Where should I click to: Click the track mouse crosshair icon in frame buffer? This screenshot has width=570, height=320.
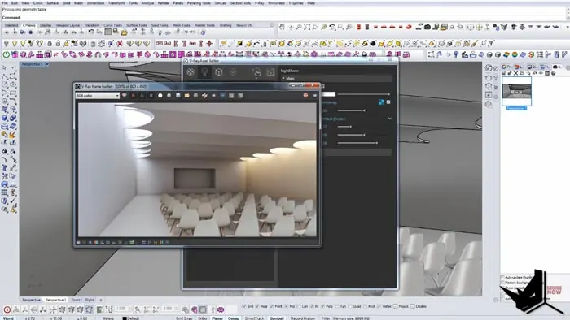(204, 96)
